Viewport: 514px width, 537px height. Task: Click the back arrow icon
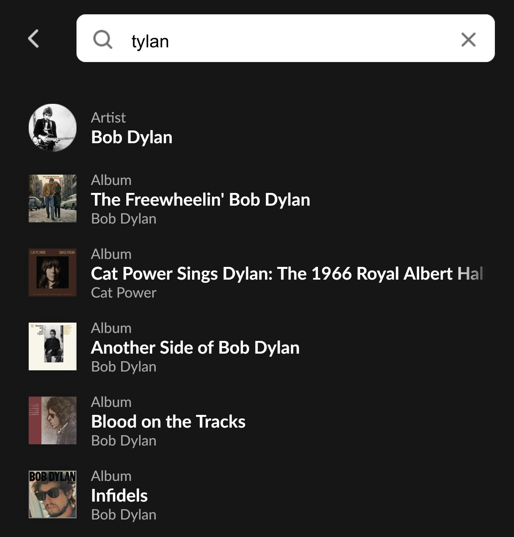tap(34, 39)
